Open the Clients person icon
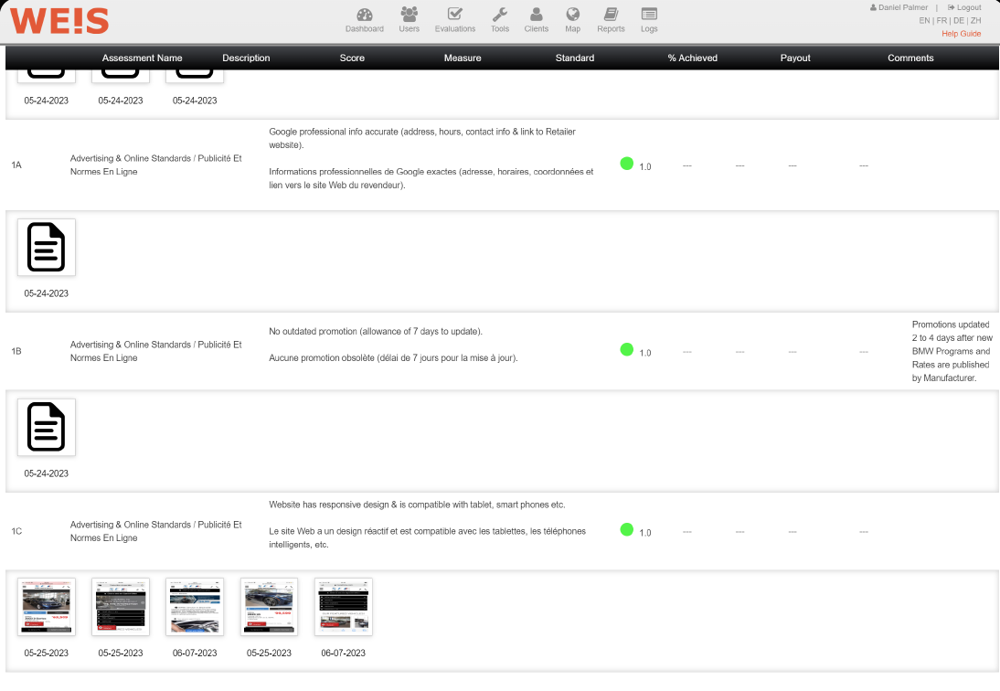The height and width of the screenshot is (691, 1000). click(x=537, y=15)
